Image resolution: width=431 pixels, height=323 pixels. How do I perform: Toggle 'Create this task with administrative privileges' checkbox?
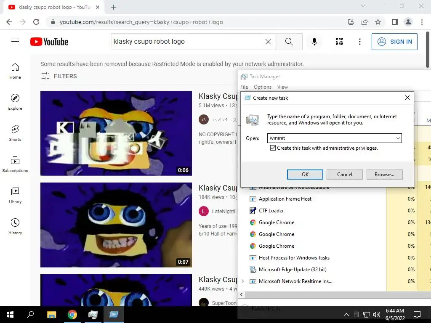pos(273,148)
